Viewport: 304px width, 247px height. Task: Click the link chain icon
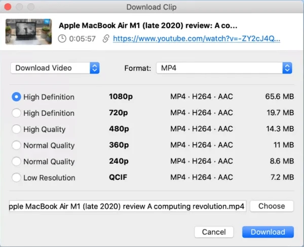(106, 39)
